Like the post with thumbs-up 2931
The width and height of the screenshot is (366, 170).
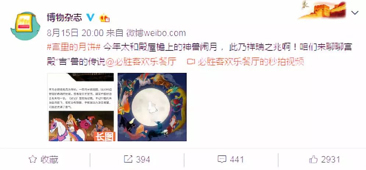tap(324, 159)
